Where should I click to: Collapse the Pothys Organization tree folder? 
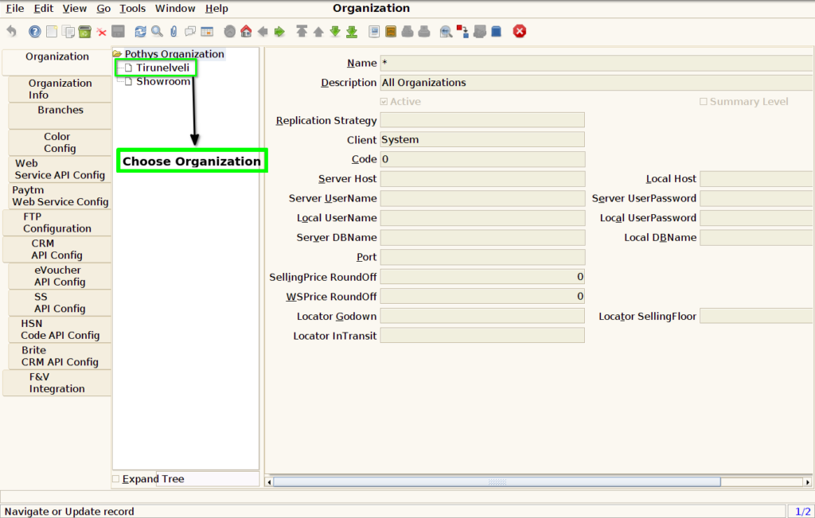117,54
